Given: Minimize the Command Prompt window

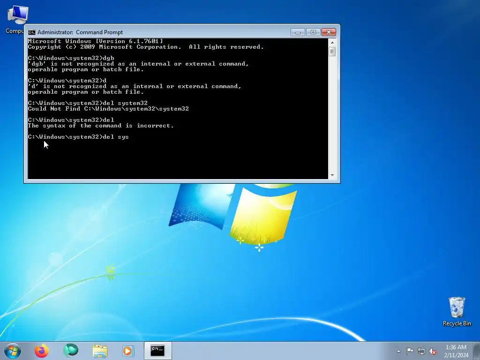Looking at the screenshot, I should coord(298,32).
